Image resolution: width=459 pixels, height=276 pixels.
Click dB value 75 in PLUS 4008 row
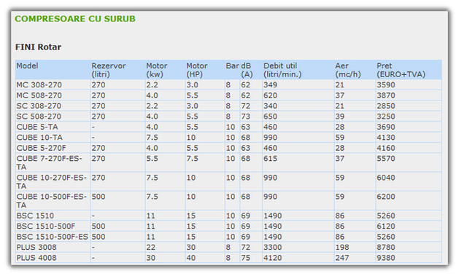pyautogui.click(x=246, y=258)
